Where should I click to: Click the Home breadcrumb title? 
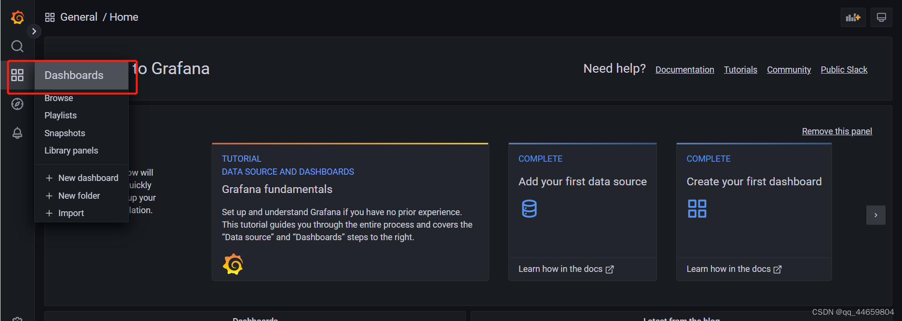(124, 17)
